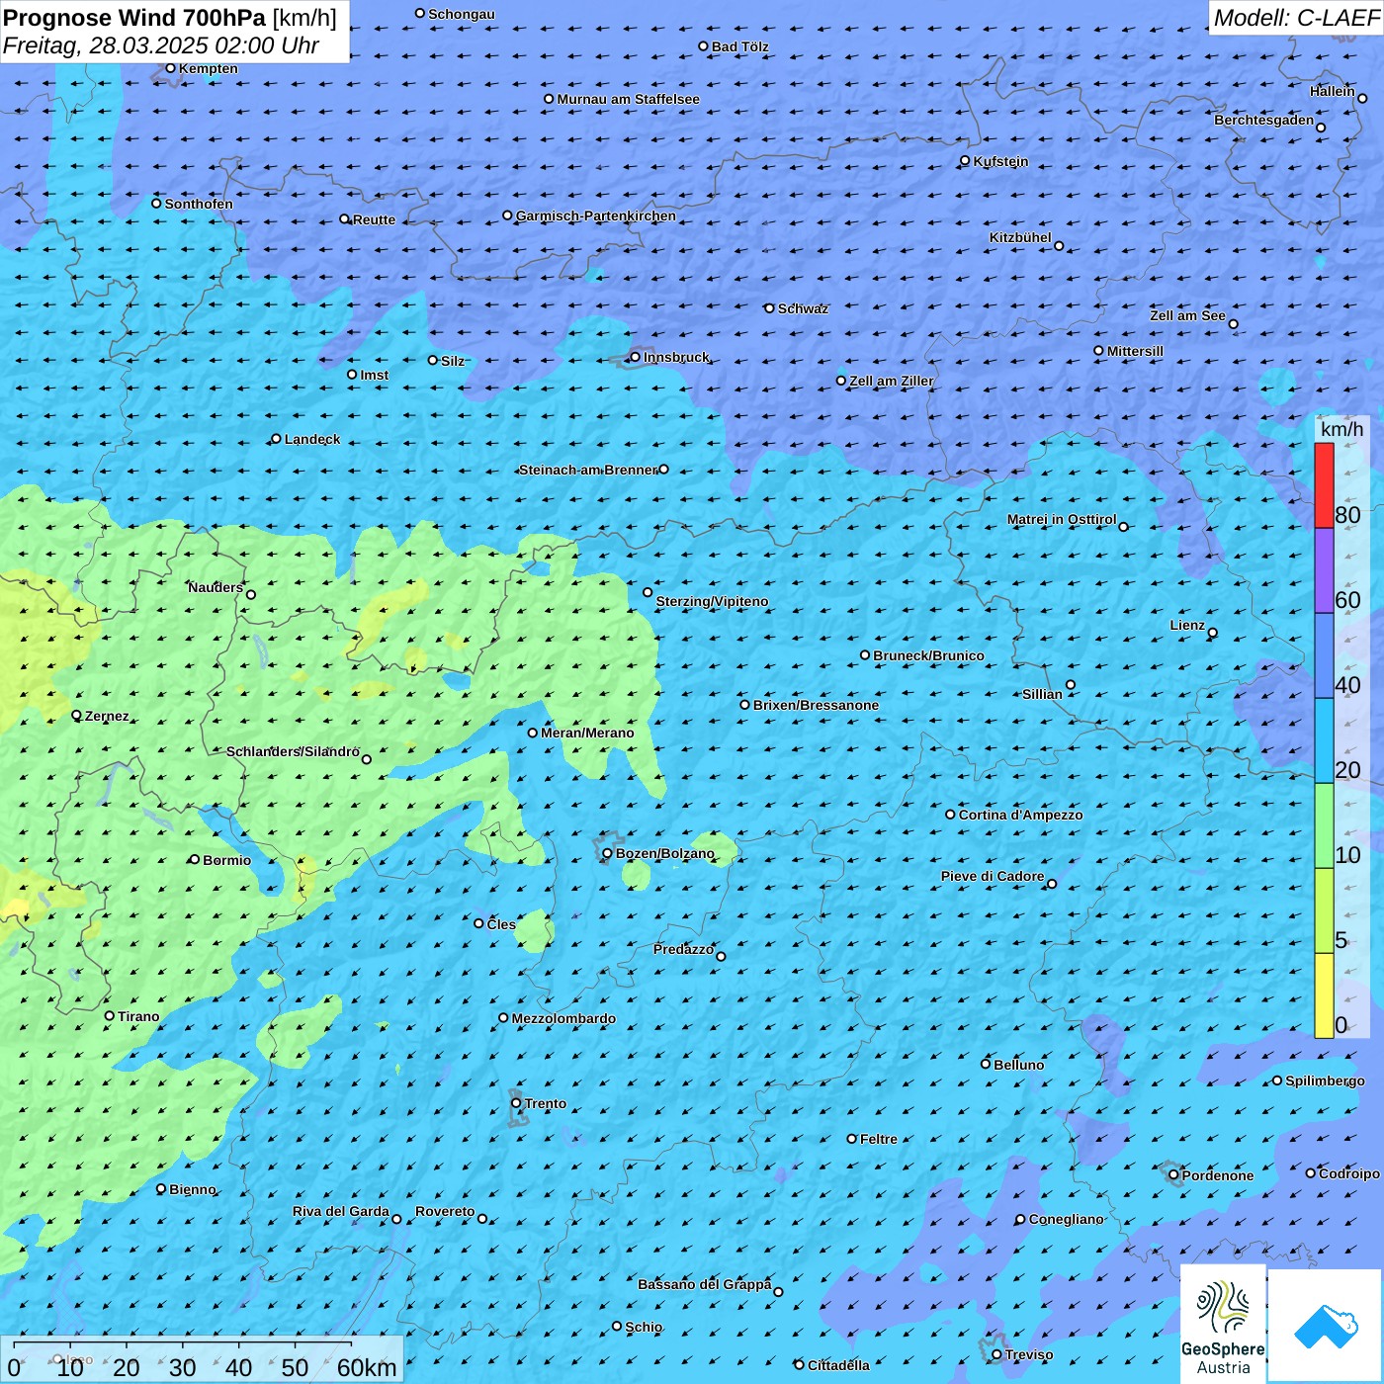Click the 'Modell: C-LAEF' label
Screen dimensions: 1384x1384
coord(1295,18)
